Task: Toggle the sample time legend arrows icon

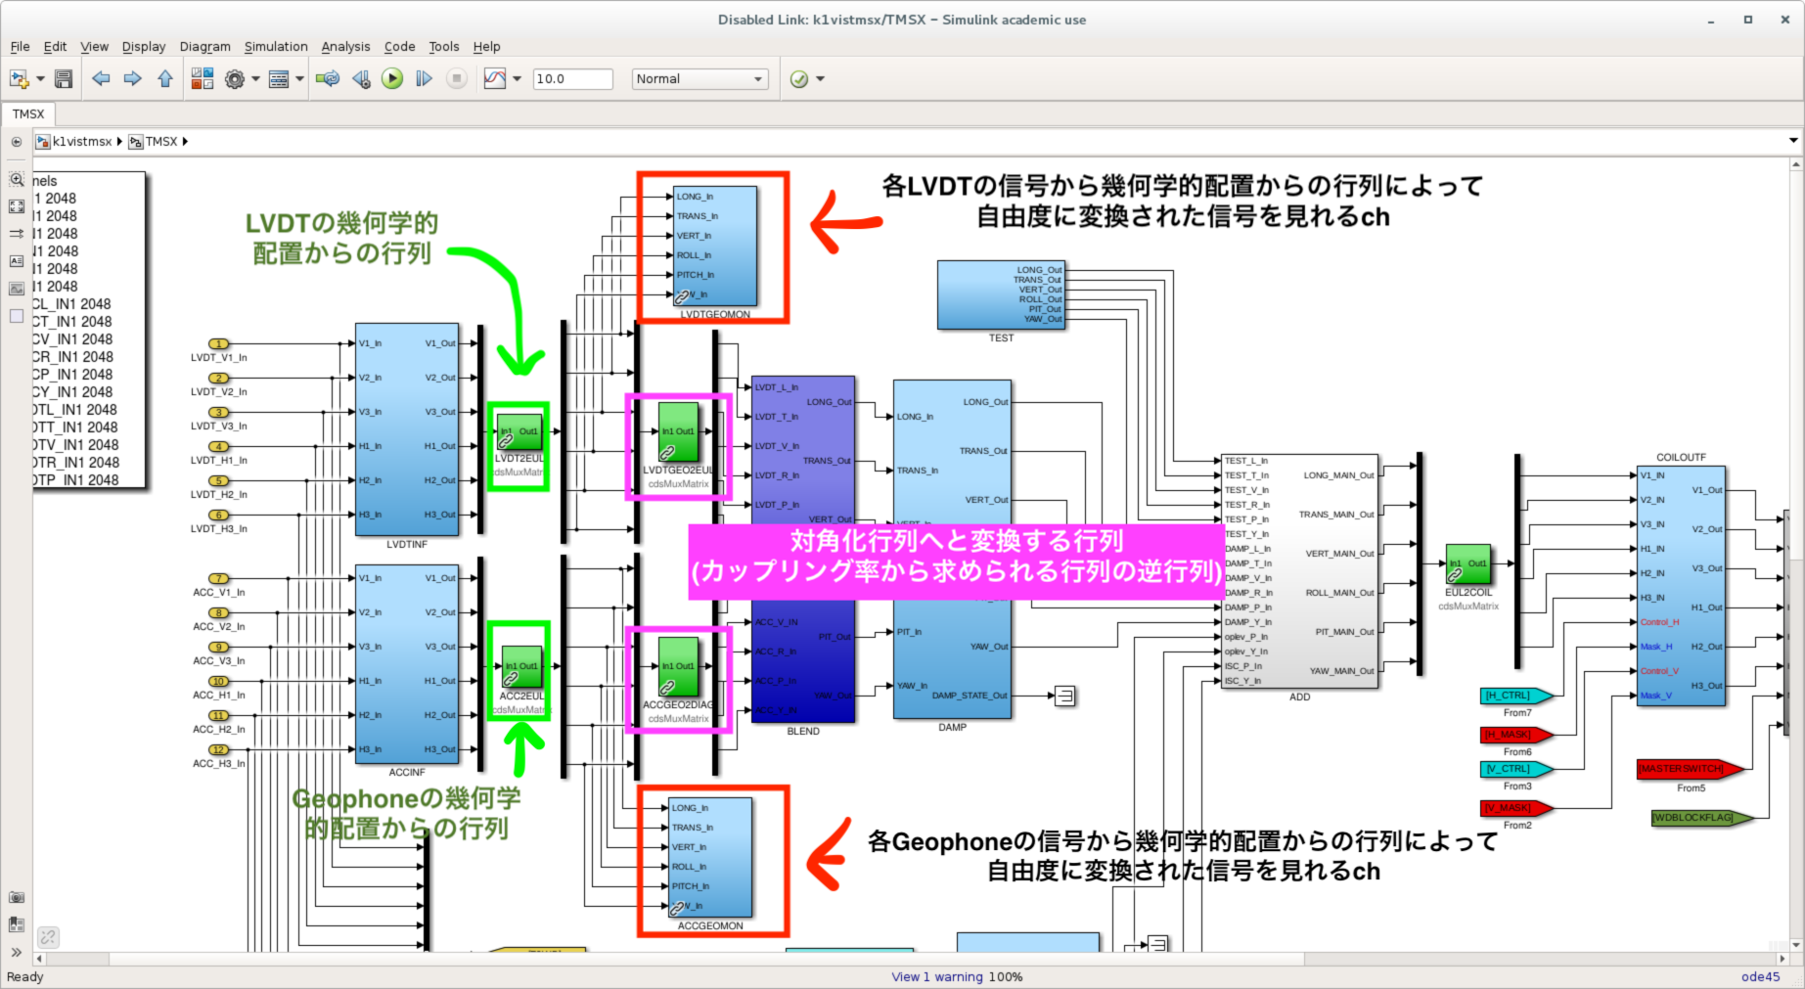Action: pyautogui.click(x=17, y=234)
